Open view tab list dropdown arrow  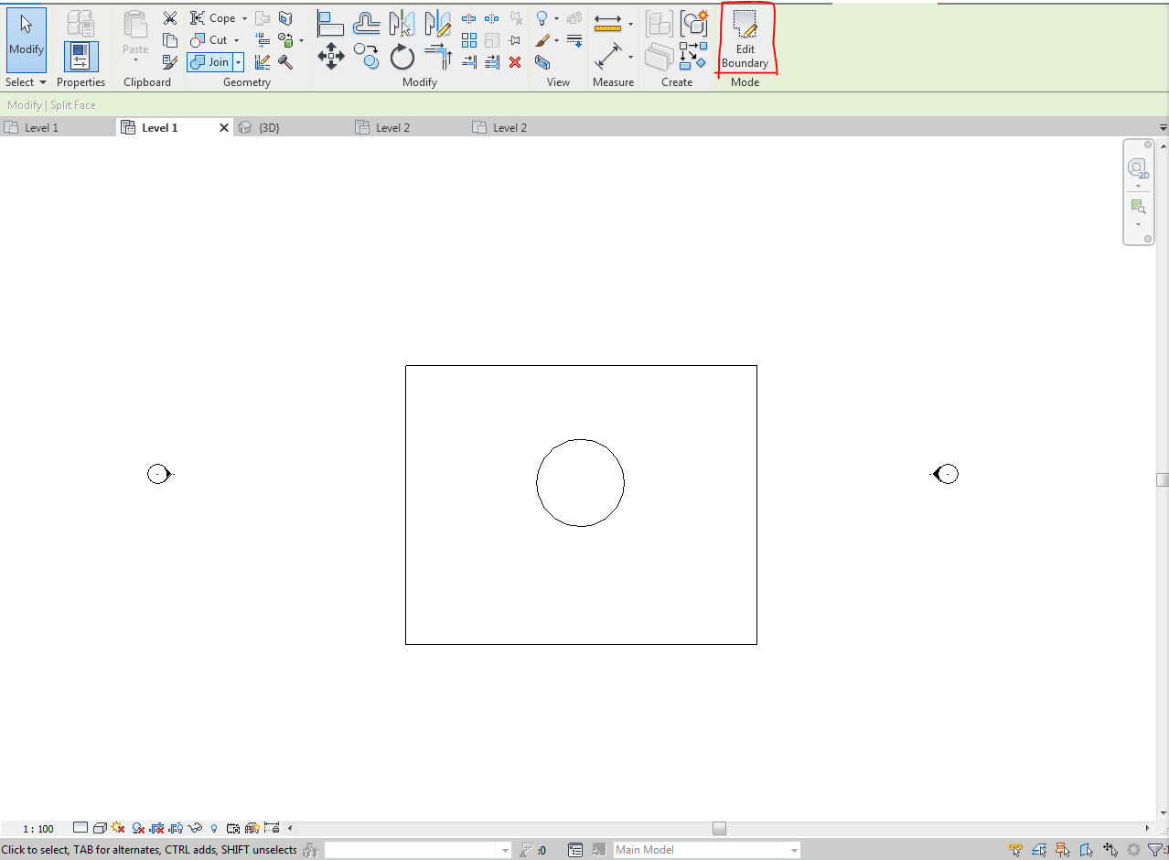[1163, 128]
